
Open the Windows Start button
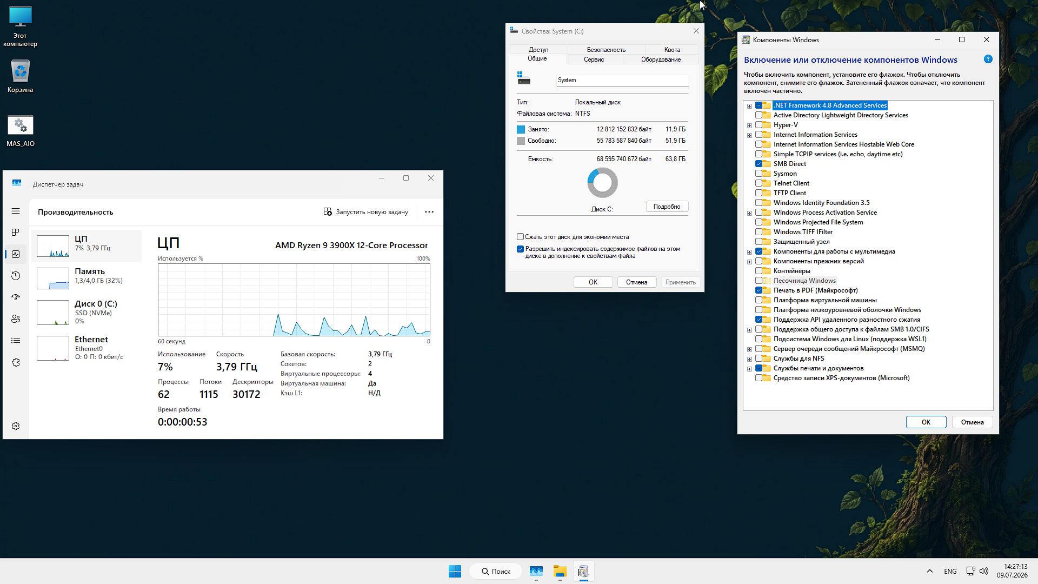point(455,571)
